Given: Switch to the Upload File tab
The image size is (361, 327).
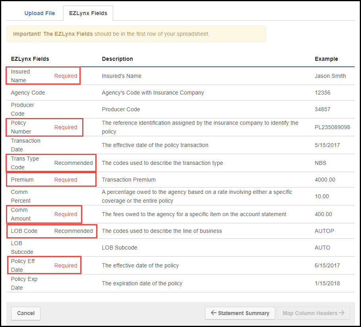Looking at the screenshot, I should 40,13.
